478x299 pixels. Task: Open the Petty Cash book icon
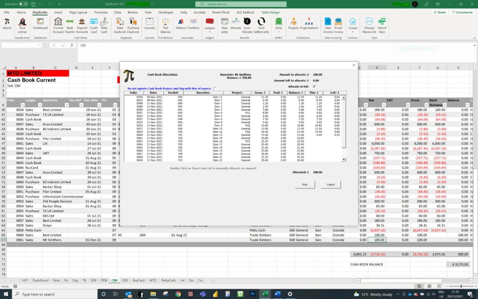coord(104,24)
